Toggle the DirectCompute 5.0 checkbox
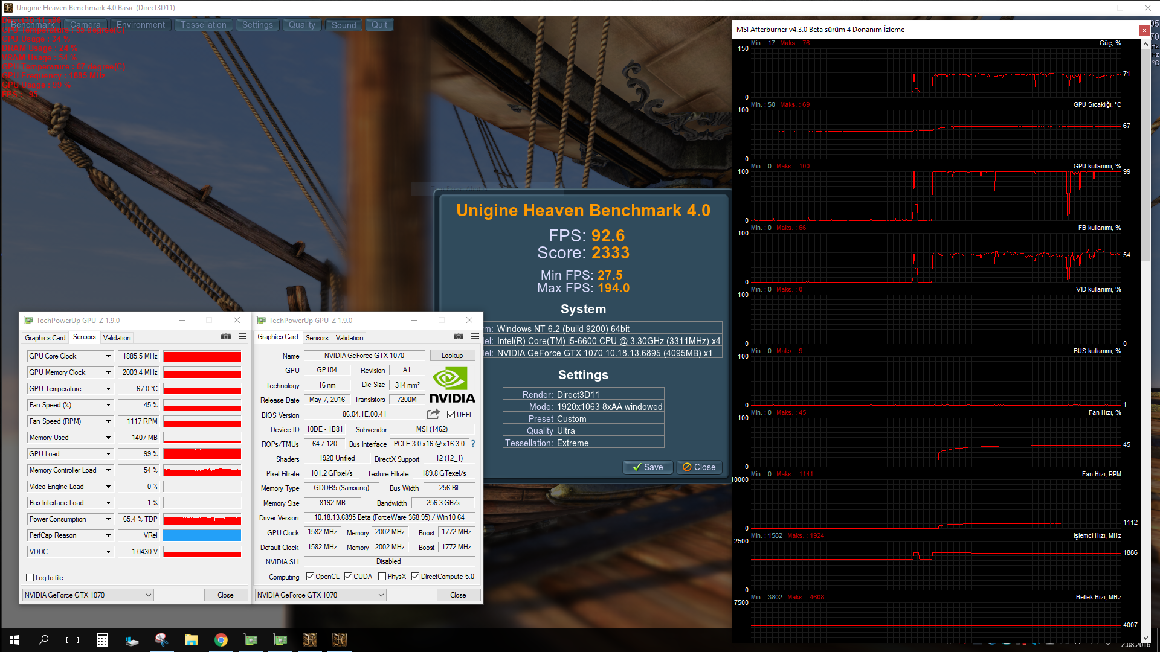The height and width of the screenshot is (652, 1160). click(x=415, y=577)
